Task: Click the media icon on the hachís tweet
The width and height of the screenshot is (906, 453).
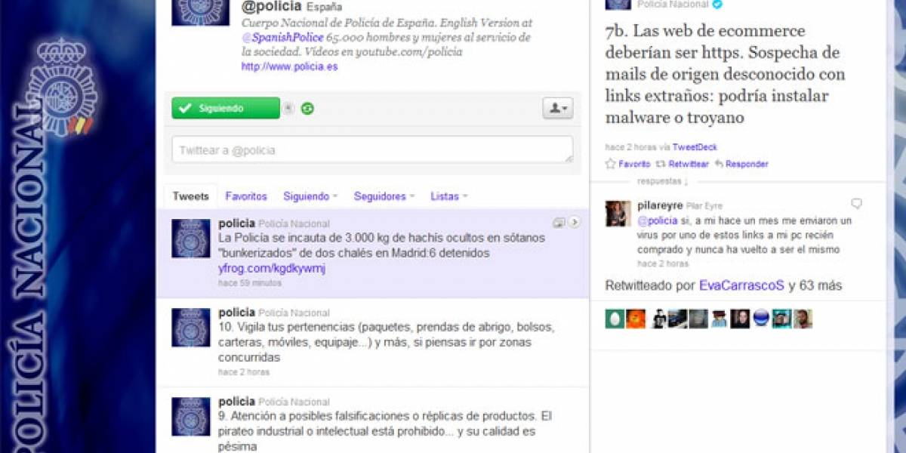Action: [559, 222]
